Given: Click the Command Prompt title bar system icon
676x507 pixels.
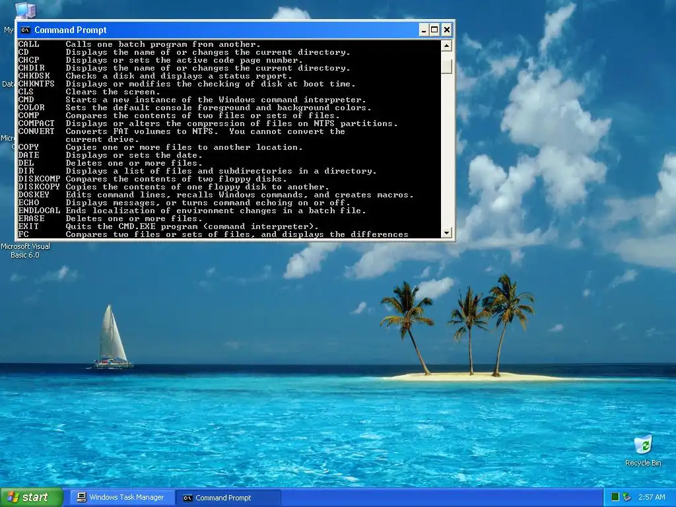Looking at the screenshot, I should click(26, 30).
